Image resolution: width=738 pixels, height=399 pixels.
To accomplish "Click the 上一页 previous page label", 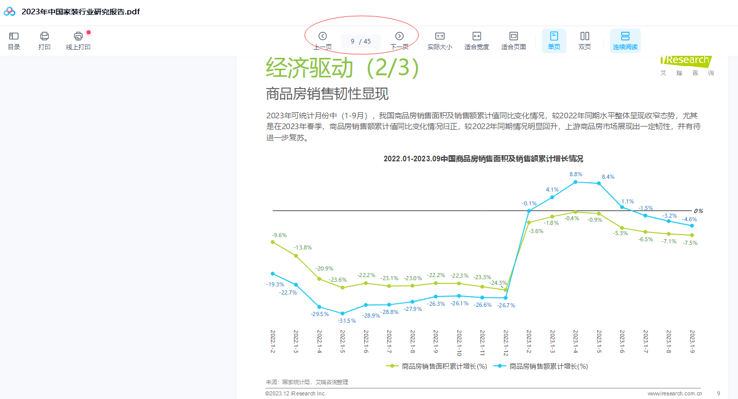I will (323, 47).
